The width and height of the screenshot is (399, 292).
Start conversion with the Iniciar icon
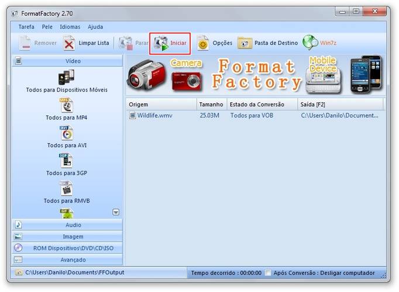pyautogui.click(x=161, y=43)
